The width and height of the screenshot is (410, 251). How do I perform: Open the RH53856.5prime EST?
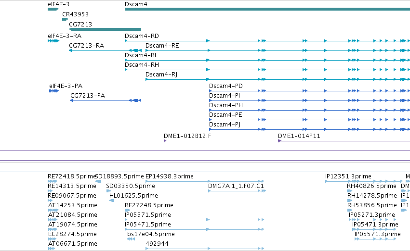(372, 206)
